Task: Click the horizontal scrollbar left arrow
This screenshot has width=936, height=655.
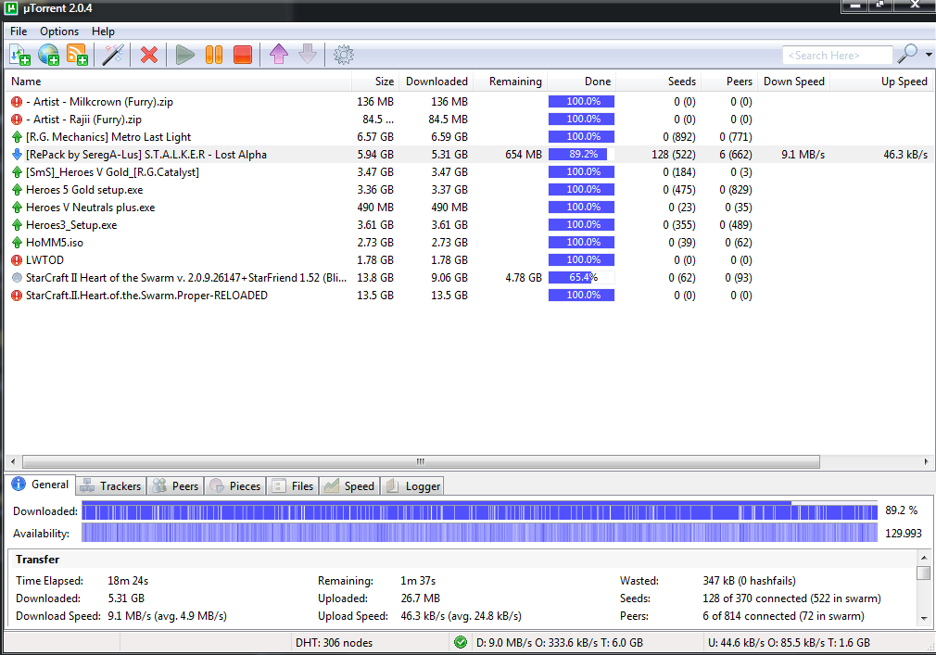Action: (x=13, y=461)
